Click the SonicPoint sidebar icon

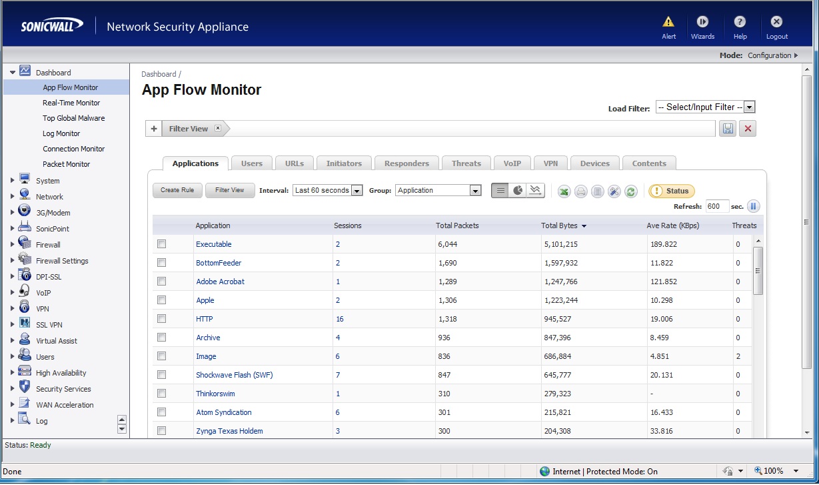click(25, 227)
